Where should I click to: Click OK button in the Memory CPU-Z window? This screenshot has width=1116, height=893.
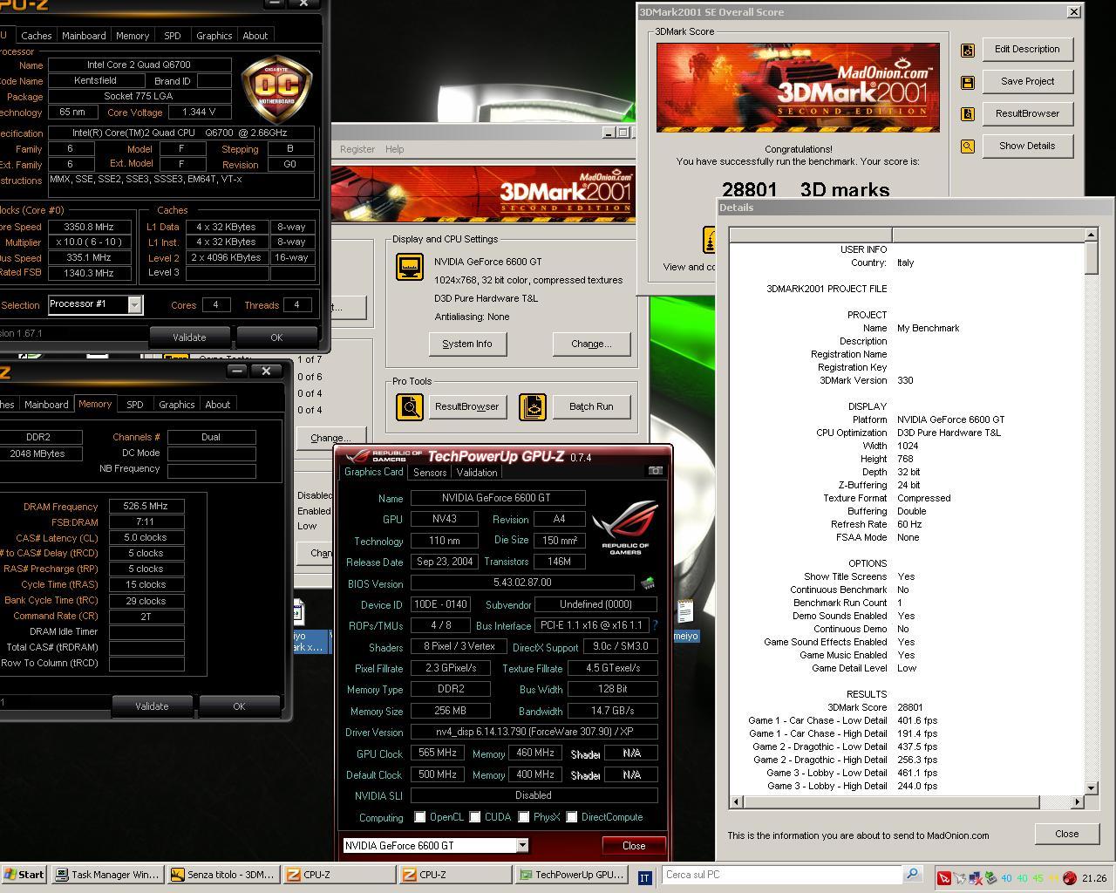(239, 706)
